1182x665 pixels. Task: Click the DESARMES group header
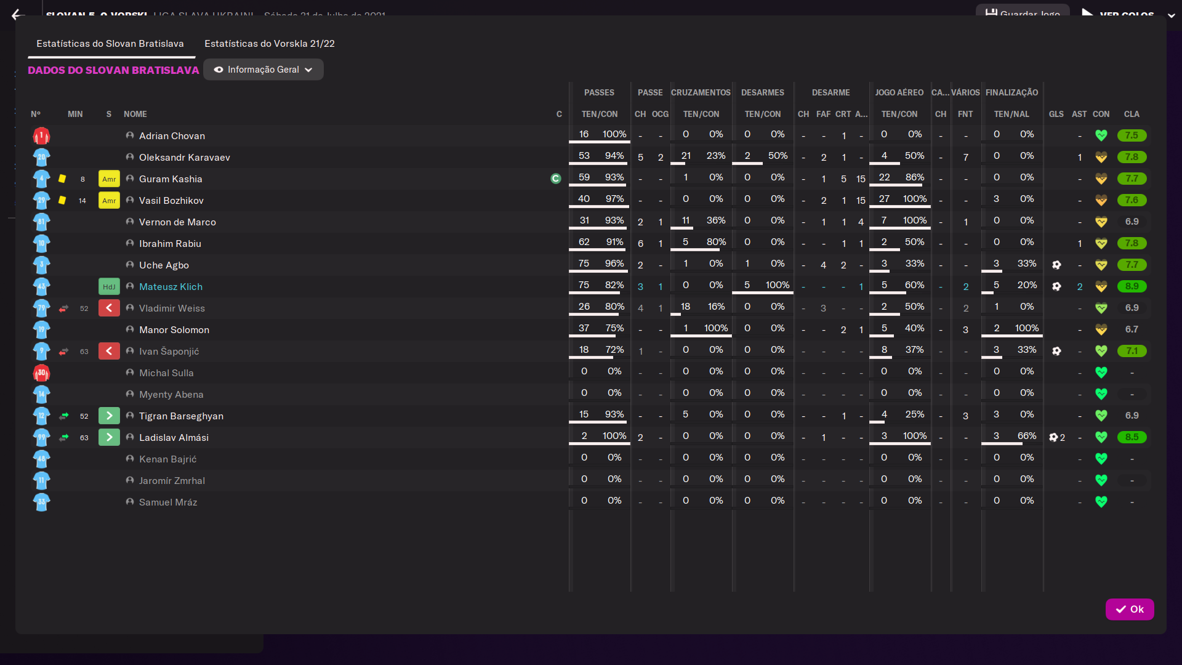(763, 93)
